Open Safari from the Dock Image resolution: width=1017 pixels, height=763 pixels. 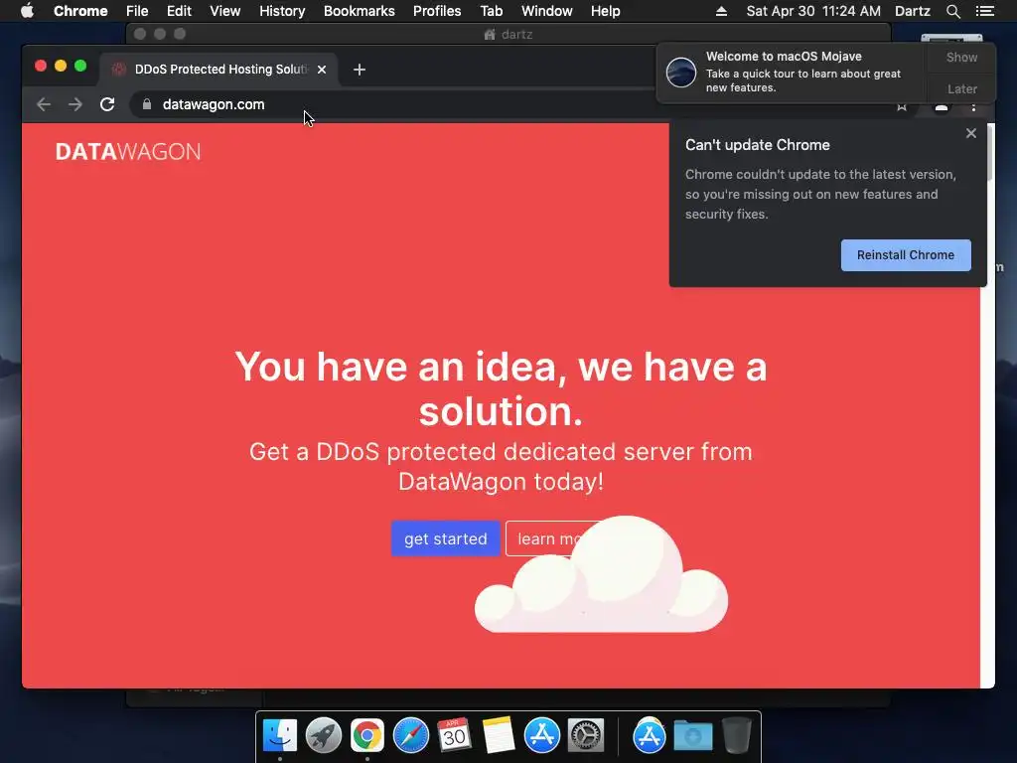point(410,736)
